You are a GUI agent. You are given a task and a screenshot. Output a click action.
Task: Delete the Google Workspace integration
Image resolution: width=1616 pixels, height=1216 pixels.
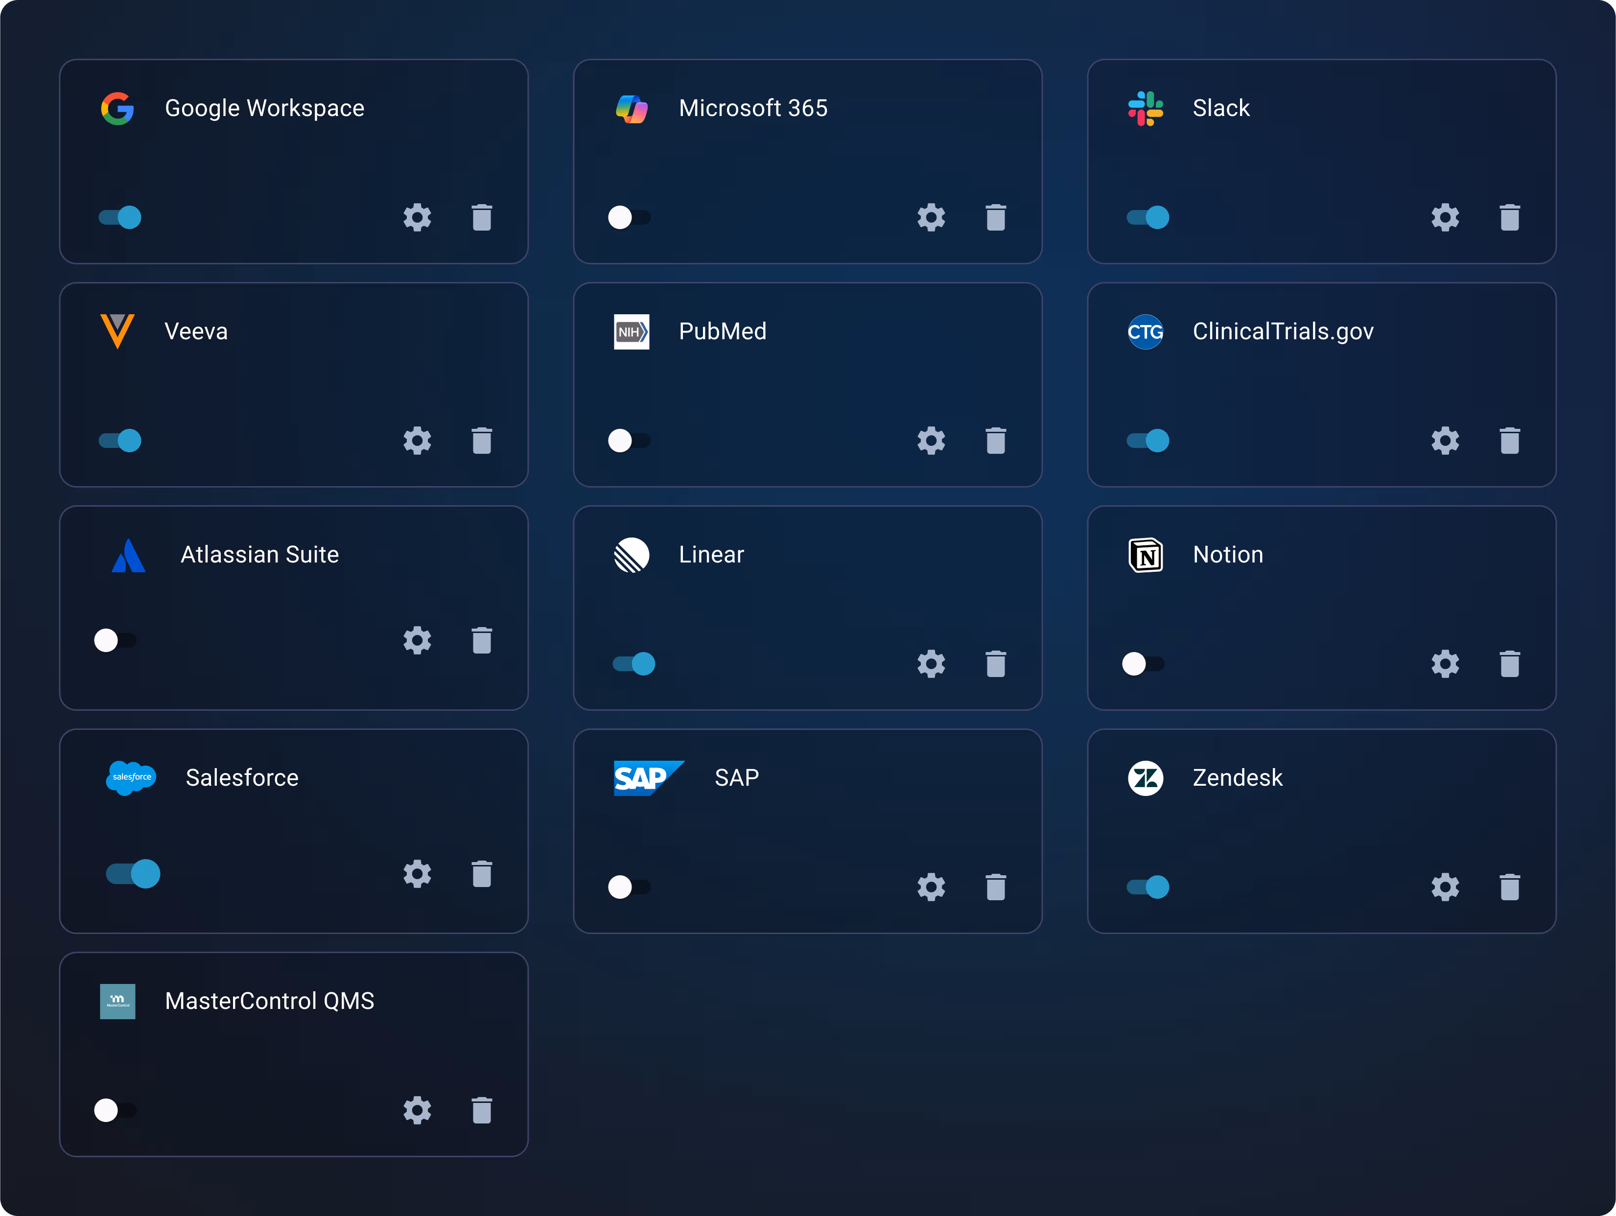coord(482,218)
